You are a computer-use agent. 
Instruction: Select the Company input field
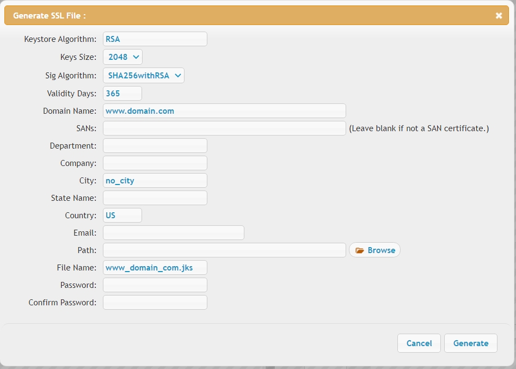pos(155,163)
